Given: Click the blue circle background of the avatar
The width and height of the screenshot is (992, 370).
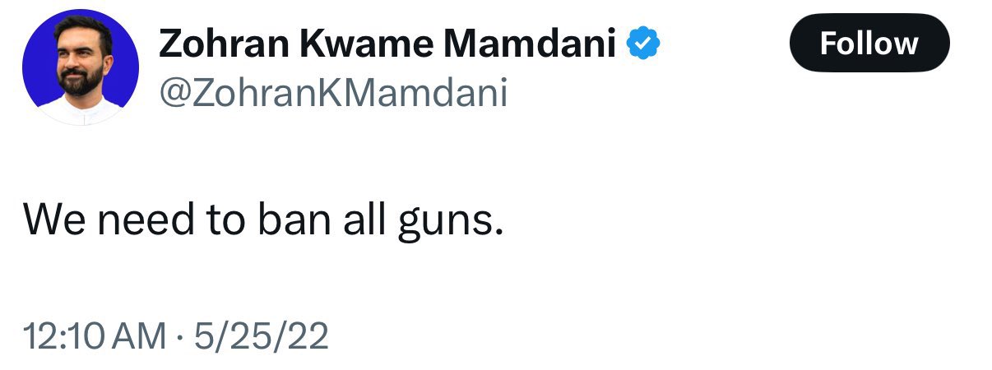Looking at the screenshot, I should (x=37, y=51).
